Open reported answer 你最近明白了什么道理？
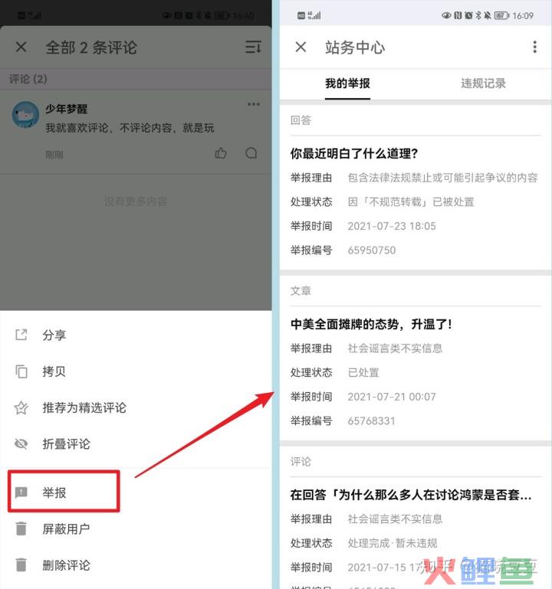The width and height of the screenshot is (552, 589). pyautogui.click(x=354, y=153)
